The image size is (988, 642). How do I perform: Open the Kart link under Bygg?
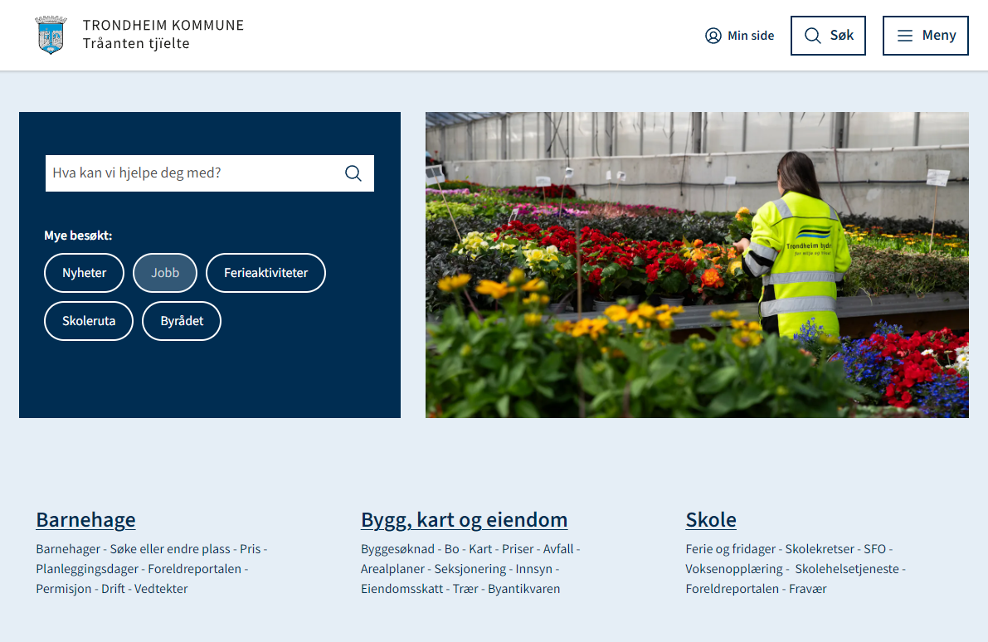click(x=480, y=549)
